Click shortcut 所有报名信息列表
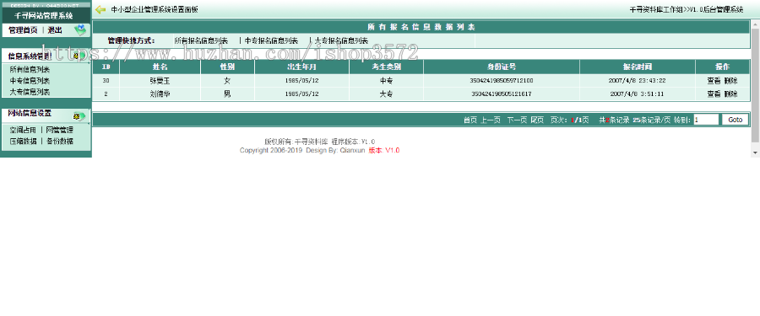Screen dimensions: 760x316 point(201,41)
